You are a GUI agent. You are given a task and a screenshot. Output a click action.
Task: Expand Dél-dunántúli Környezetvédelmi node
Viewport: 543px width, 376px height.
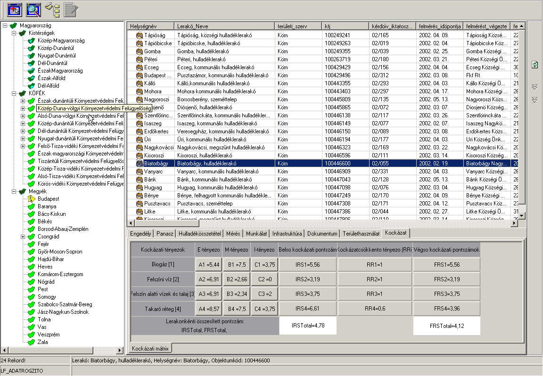point(23,131)
